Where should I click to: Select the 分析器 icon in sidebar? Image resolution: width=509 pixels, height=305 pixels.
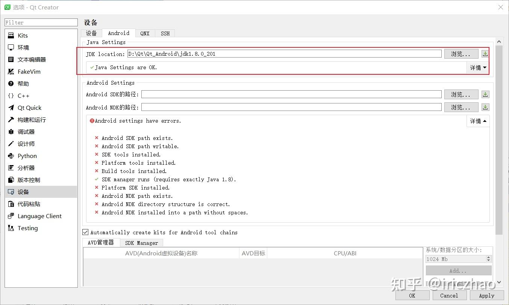tap(11, 168)
